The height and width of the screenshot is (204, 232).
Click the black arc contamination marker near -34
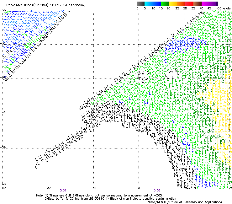(171, 72)
